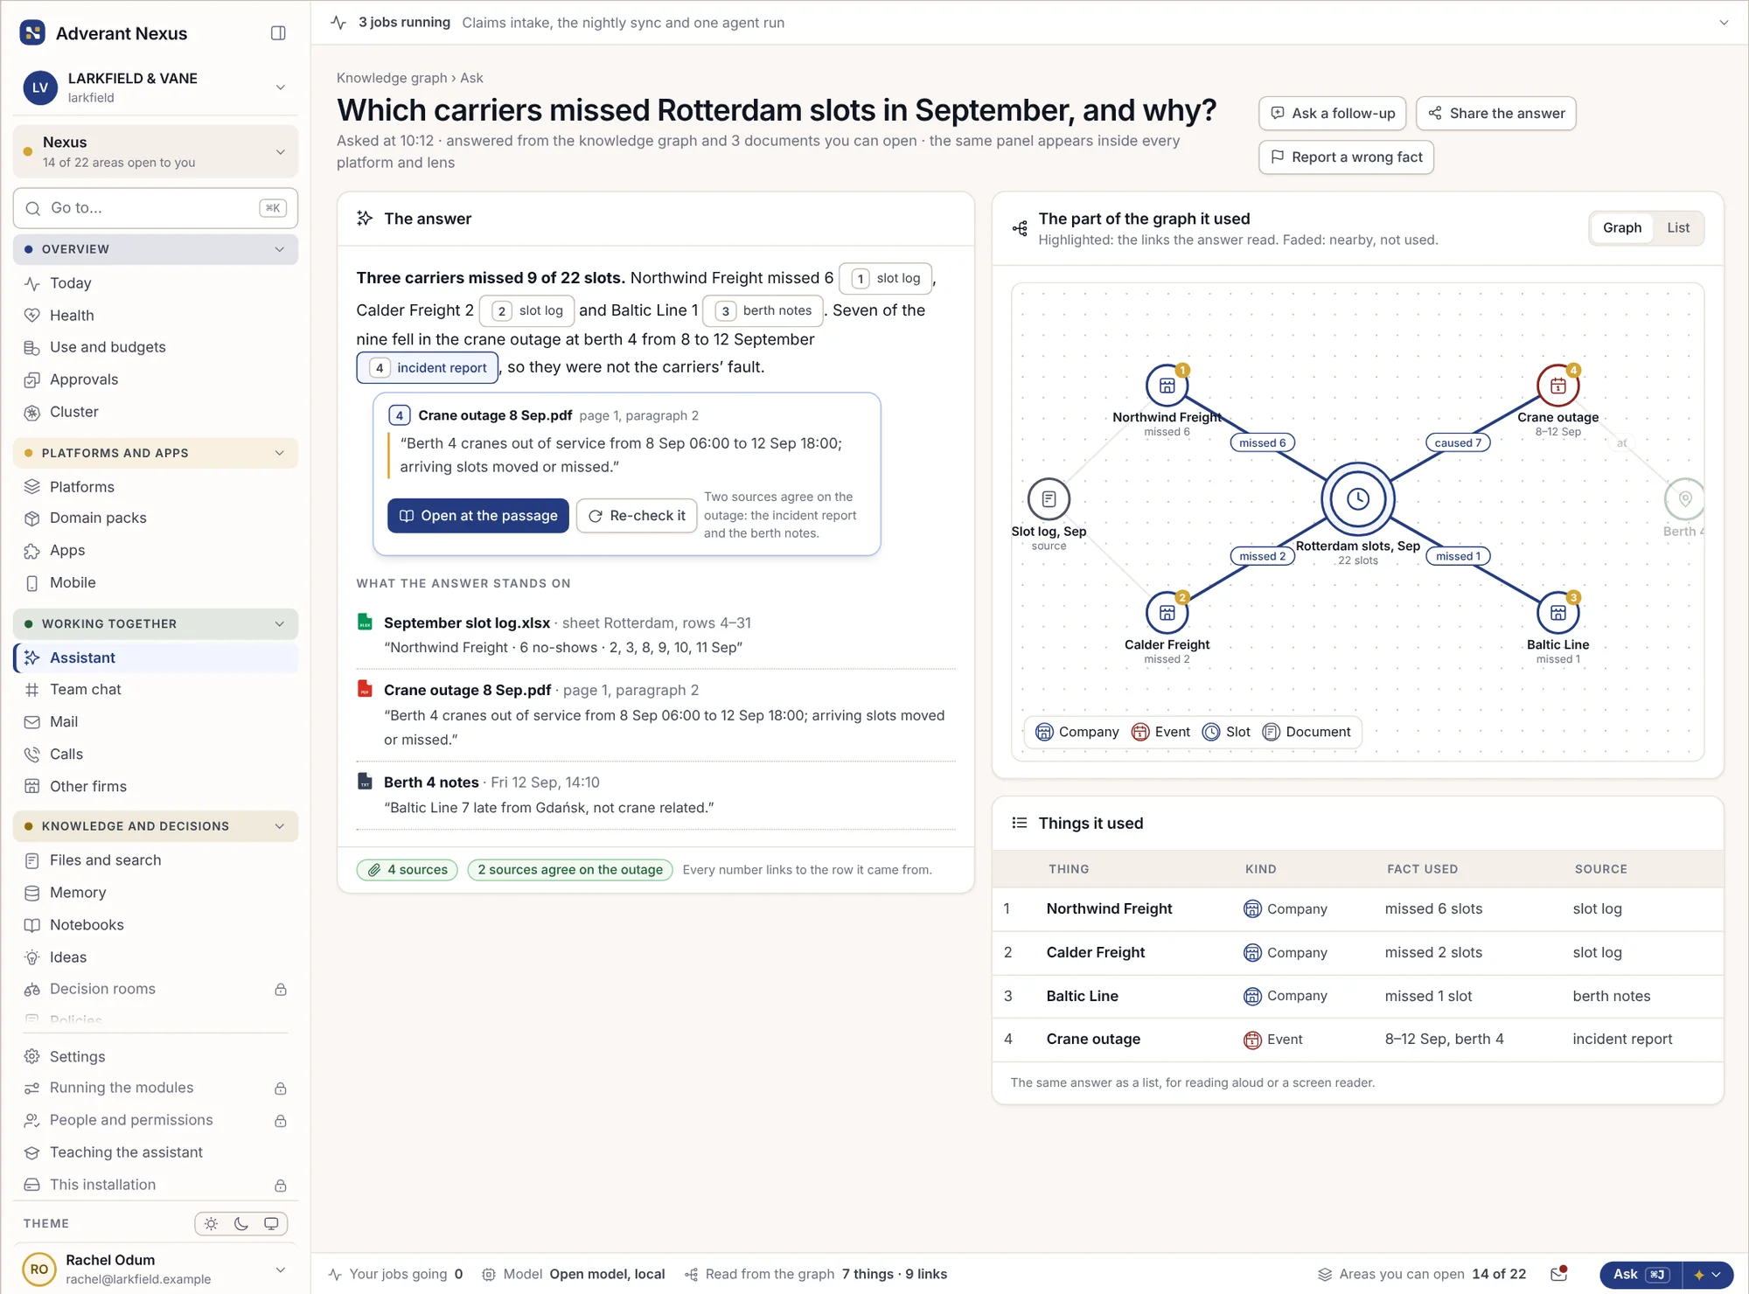Switch theme to light mode
This screenshot has width=1749, height=1294.
point(211,1224)
